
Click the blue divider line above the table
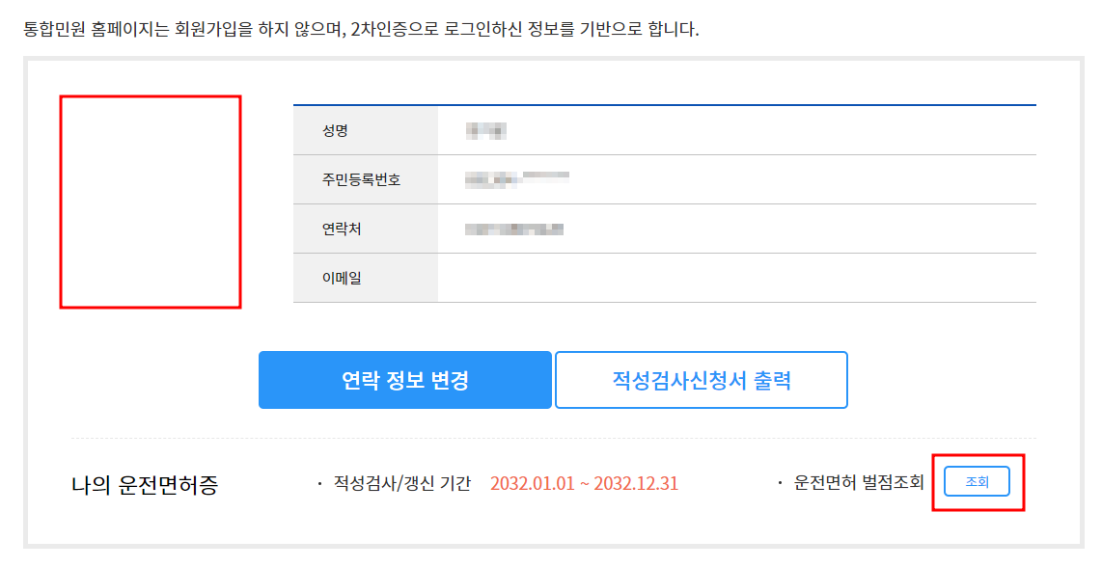666,100
